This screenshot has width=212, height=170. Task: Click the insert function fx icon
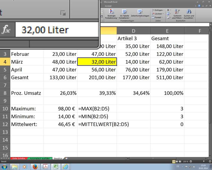click(6, 29)
